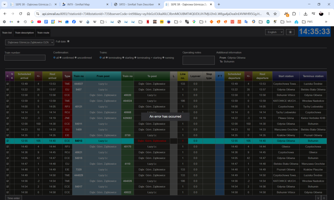
Task: Open the browser extensions puzzle icon
Action: click(294, 14)
